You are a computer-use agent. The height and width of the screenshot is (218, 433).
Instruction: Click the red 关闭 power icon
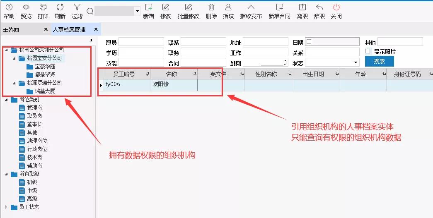[x=336, y=7]
